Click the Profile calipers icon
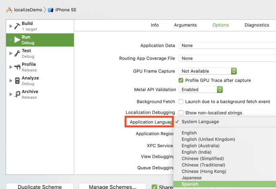Image resolution: width=276 pixels, height=189 pixels. point(17,67)
